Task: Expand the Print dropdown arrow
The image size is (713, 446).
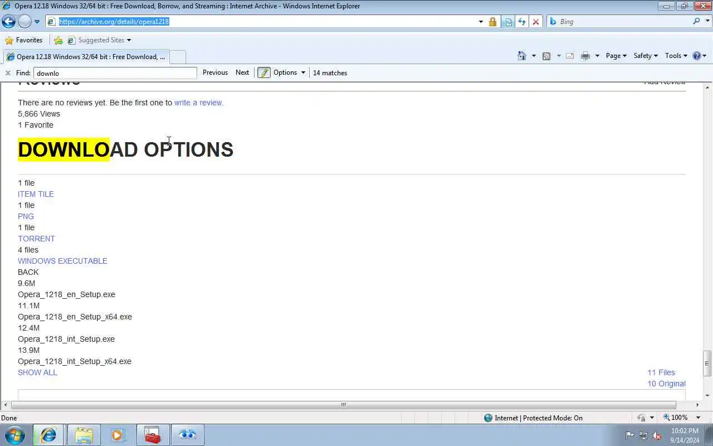Action: (x=597, y=56)
